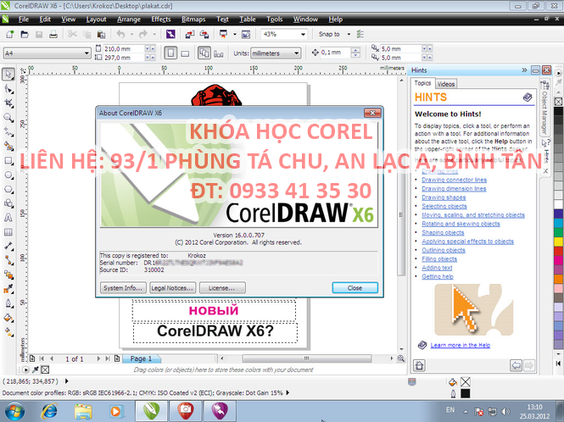Open the Rotating and skewing objects link

pos(461,224)
